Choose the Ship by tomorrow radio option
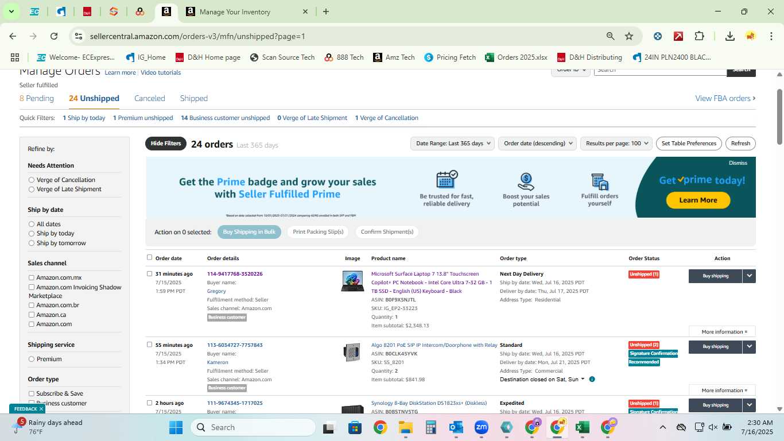Screen dimensions: 784x441 [32, 243]
